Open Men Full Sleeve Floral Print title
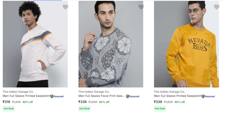The width and height of the screenshot is (227, 113). coord(102,96)
